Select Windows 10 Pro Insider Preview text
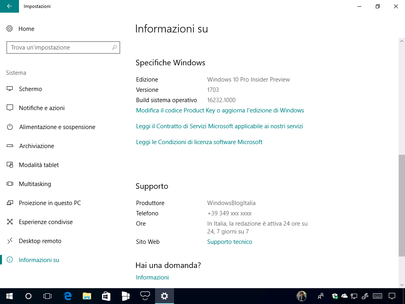The height and width of the screenshot is (304, 405). 248,79
